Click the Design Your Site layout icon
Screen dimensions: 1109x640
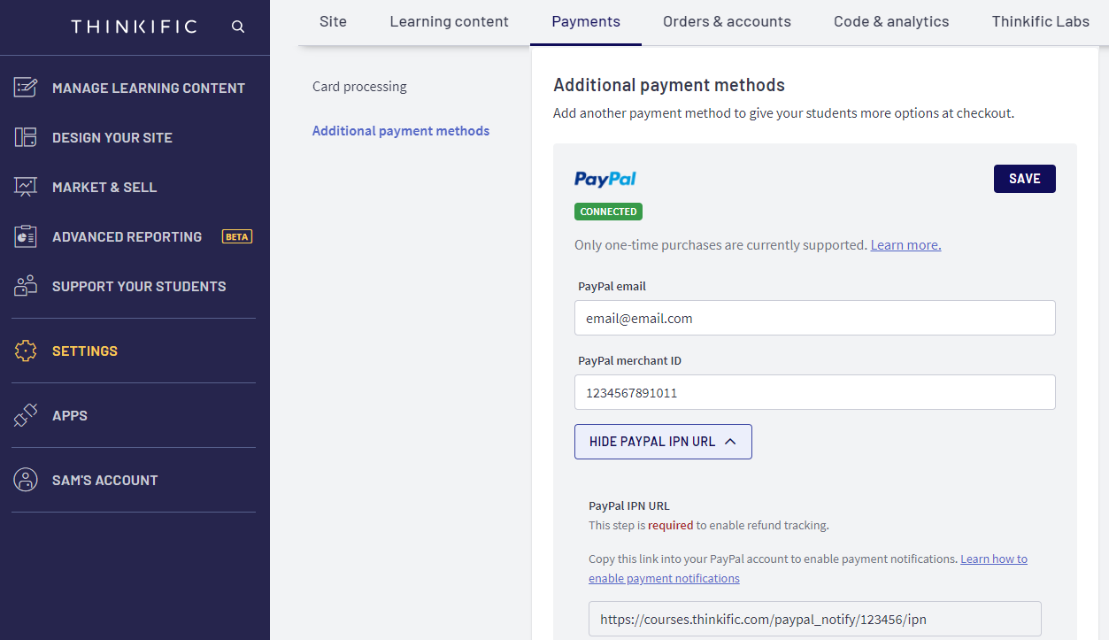pos(26,137)
